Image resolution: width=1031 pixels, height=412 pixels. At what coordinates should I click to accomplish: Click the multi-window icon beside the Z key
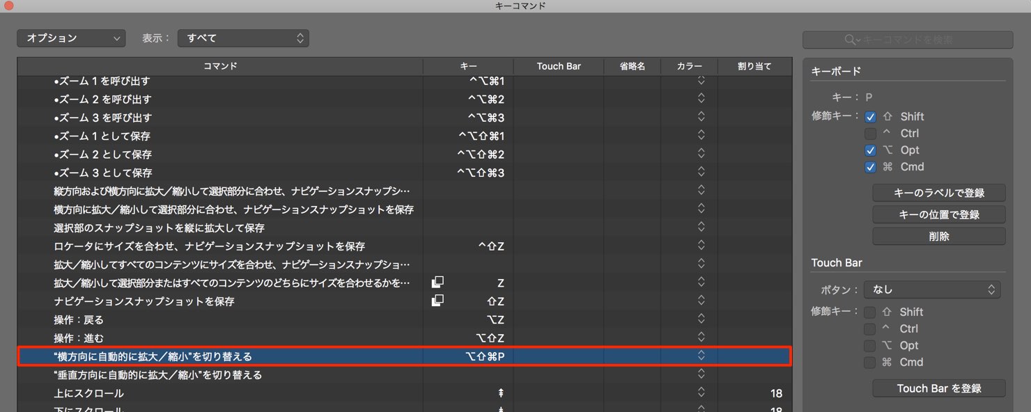click(437, 283)
